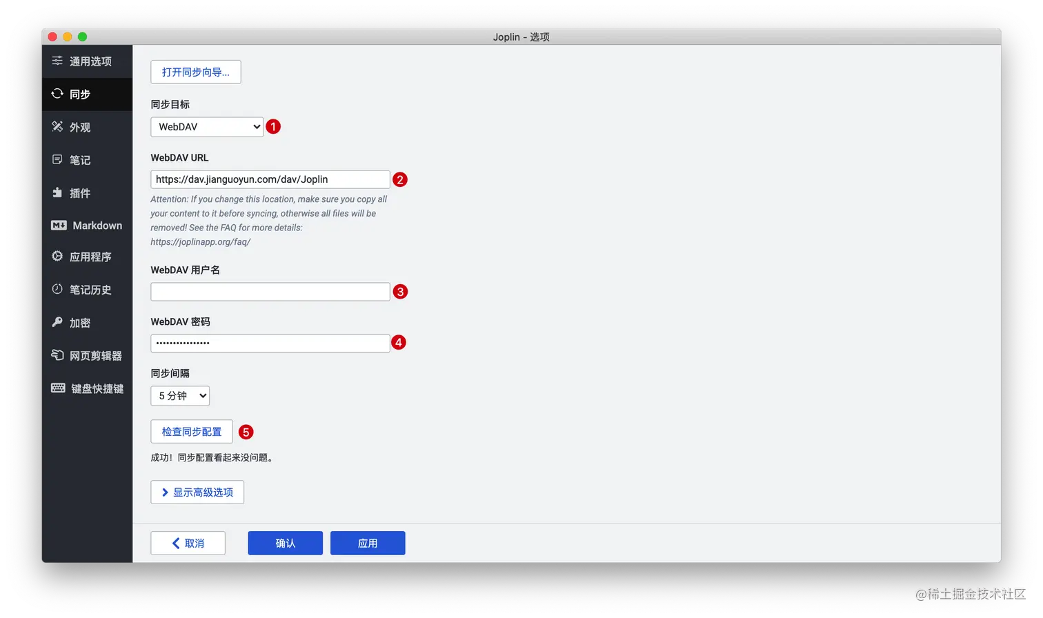Click the 同步目标 label
Viewport: 1043px width, 618px height.
pos(170,104)
